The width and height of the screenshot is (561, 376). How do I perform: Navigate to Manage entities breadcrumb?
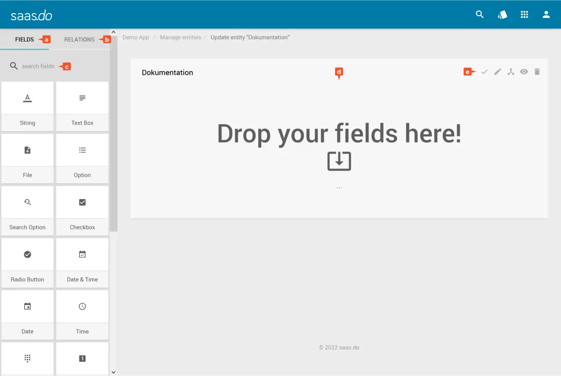pyautogui.click(x=181, y=38)
